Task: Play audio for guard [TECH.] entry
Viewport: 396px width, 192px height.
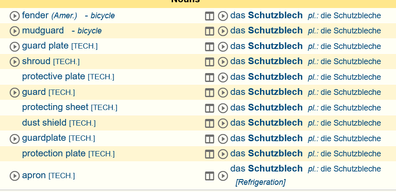Action: tap(15, 93)
